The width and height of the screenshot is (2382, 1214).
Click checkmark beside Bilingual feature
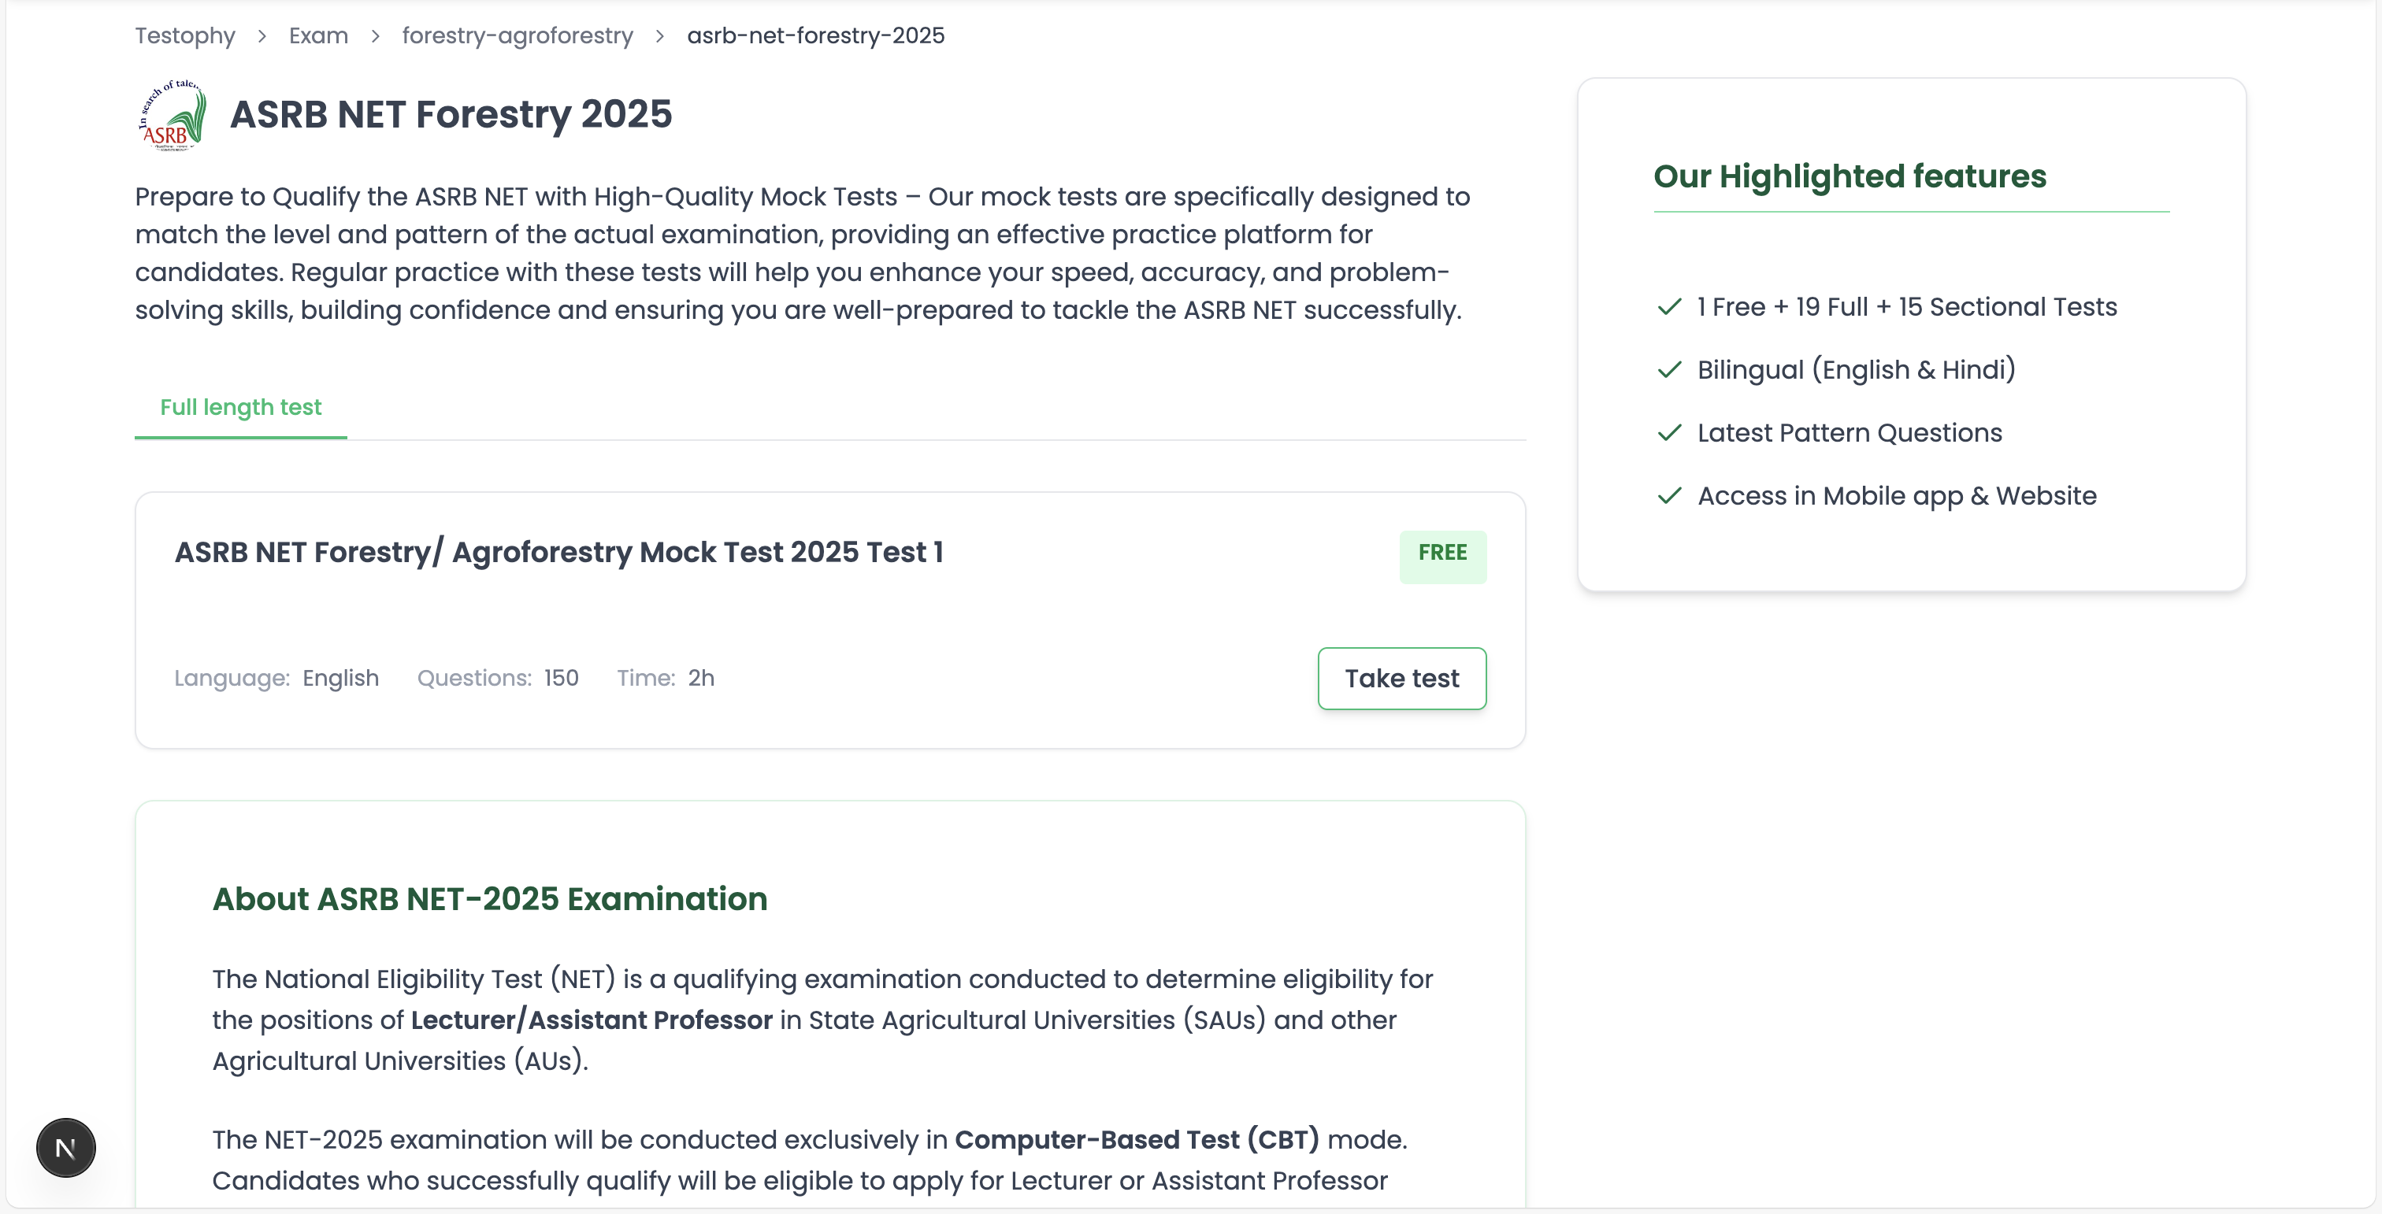(x=1669, y=369)
